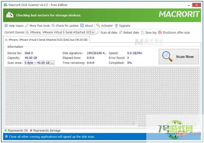Viewport: 204px width, 143px height.
Task: Click the Reload disks label
Action: pos(131,32)
